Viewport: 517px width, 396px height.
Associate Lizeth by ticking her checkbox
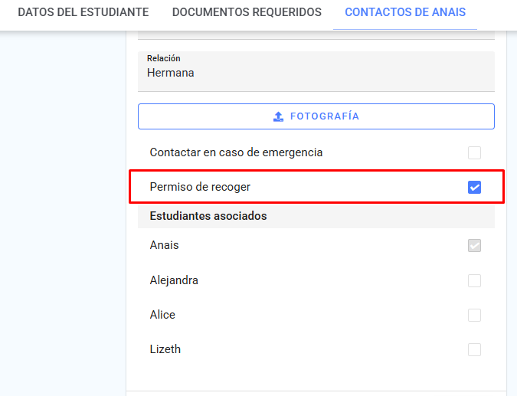pyautogui.click(x=474, y=349)
